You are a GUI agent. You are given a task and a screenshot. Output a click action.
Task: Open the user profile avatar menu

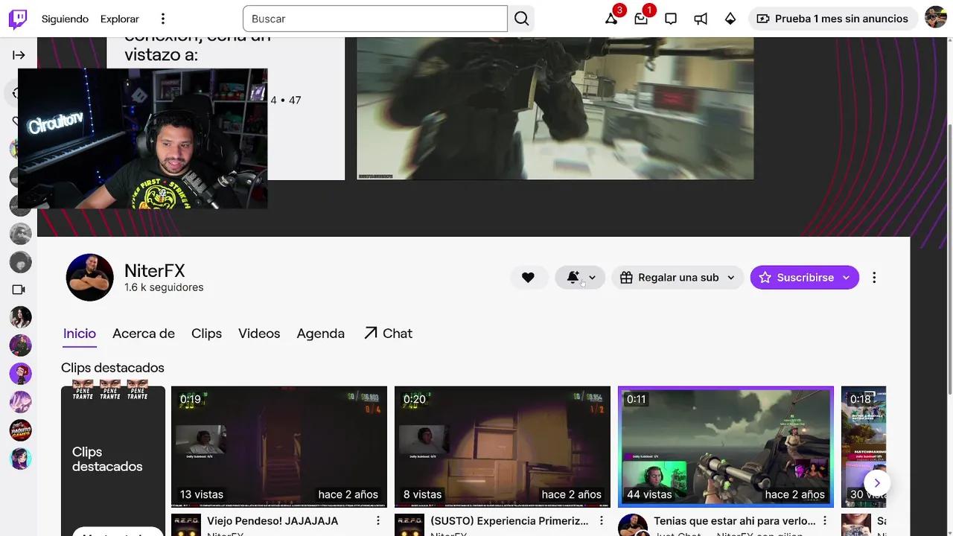point(936,19)
